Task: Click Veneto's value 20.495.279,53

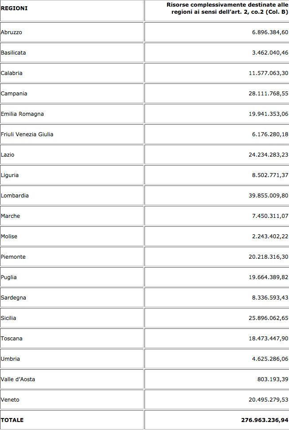Action: tap(268, 400)
